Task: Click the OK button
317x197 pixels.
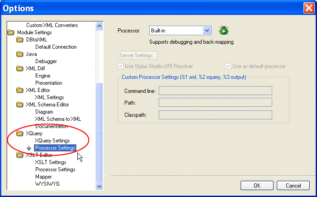Action: coord(257,185)
